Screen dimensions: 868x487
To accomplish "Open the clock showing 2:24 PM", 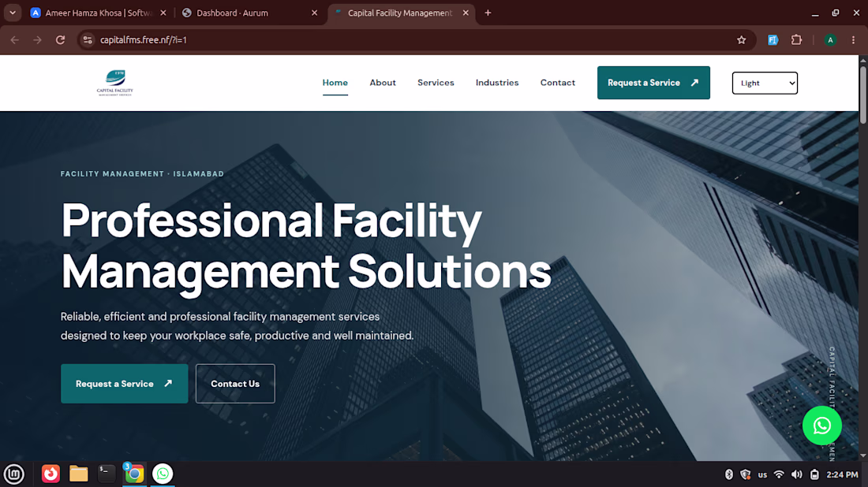I will click(x=842, y=474).
